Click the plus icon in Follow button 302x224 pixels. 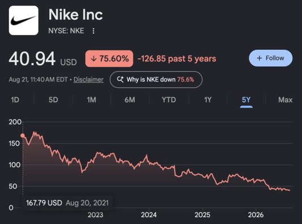[260, 58]
